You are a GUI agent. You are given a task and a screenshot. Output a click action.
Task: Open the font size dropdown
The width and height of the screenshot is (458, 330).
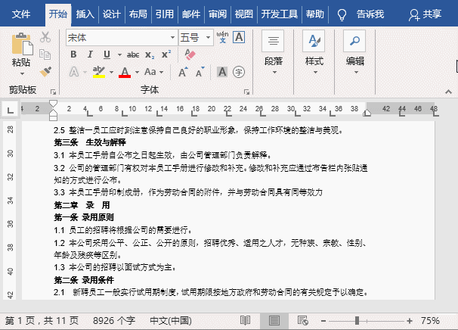coord(208,37)
